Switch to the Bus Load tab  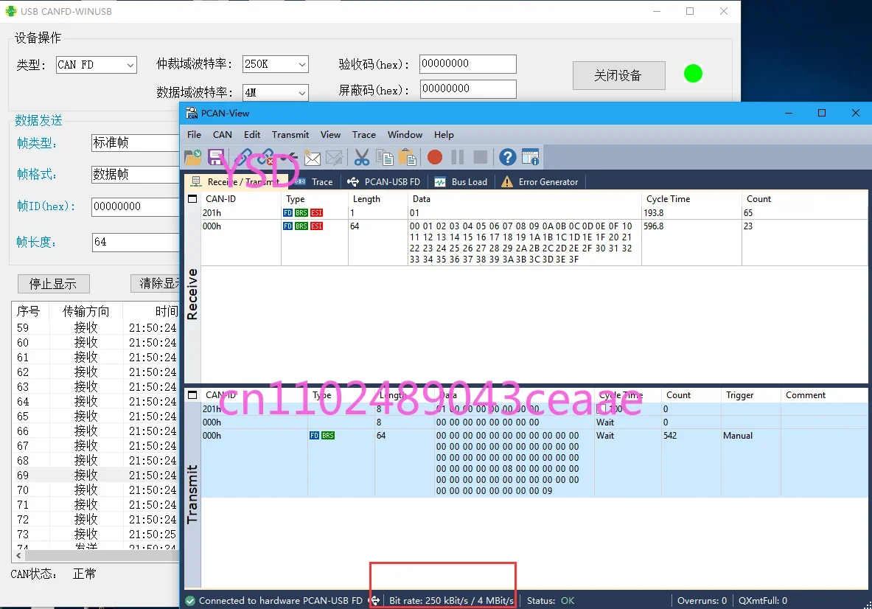(x=461, y=182)
